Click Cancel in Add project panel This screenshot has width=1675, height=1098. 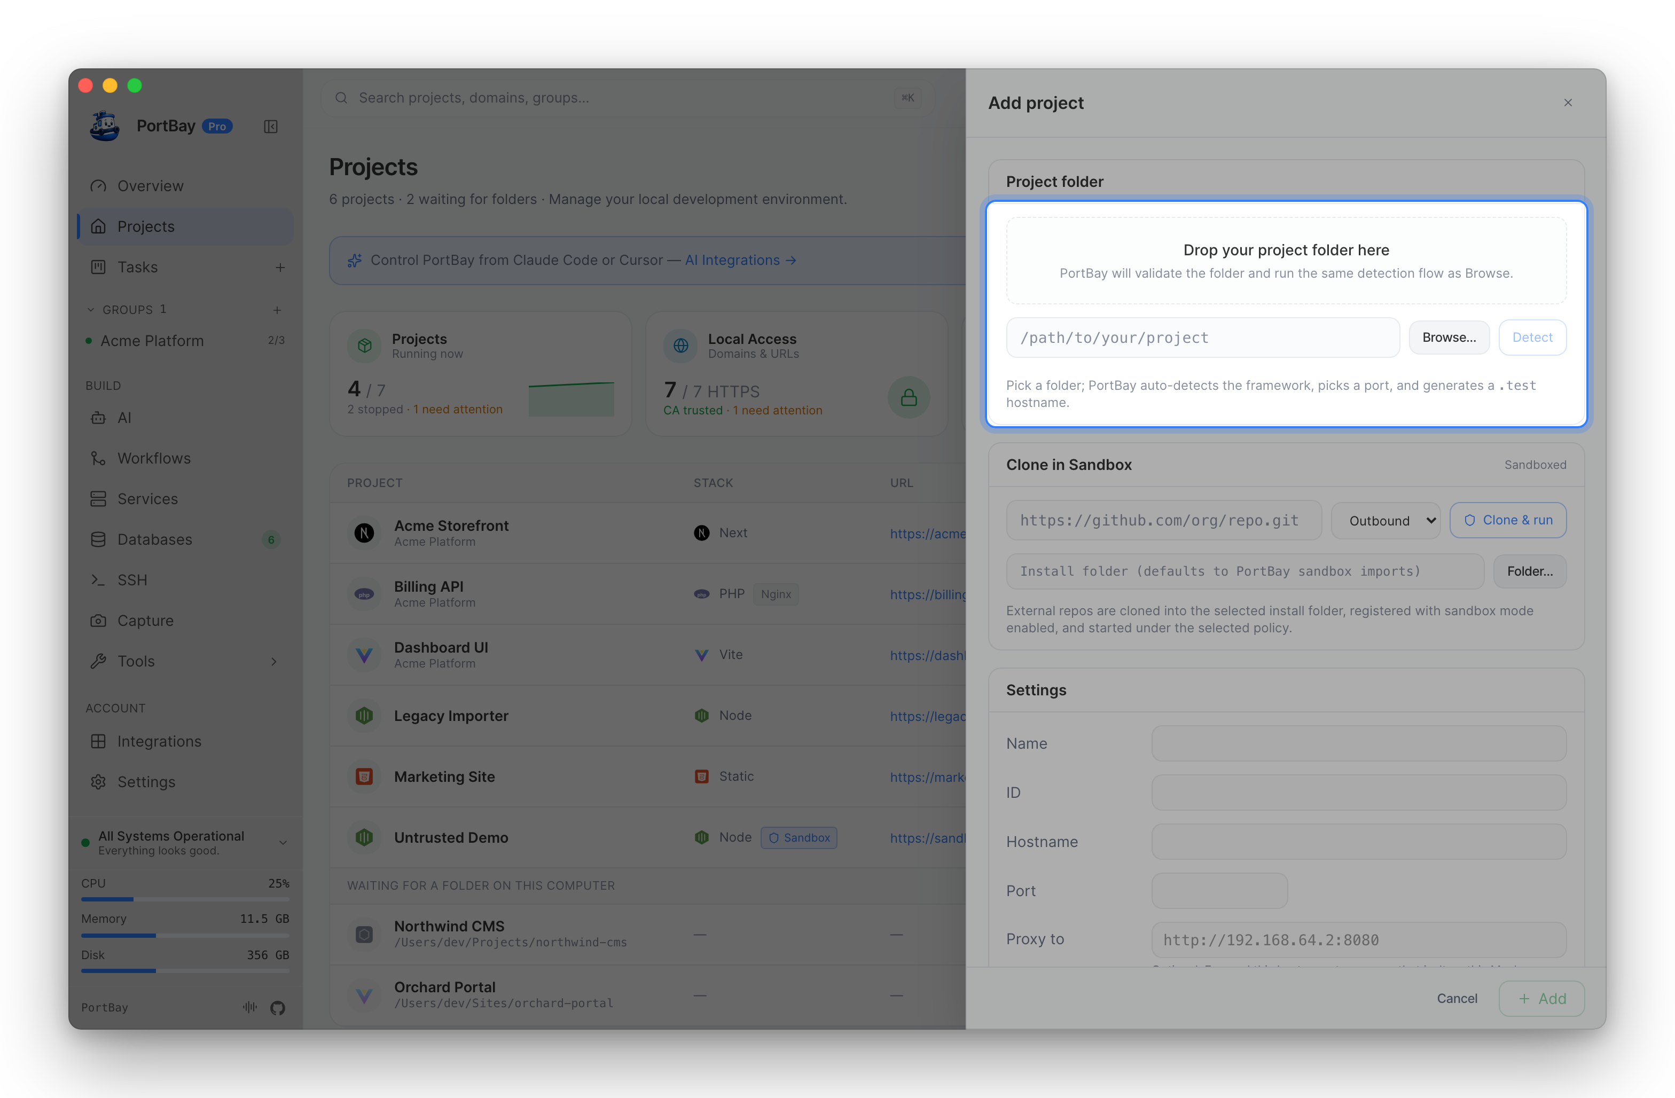(x=1457, y=998)
